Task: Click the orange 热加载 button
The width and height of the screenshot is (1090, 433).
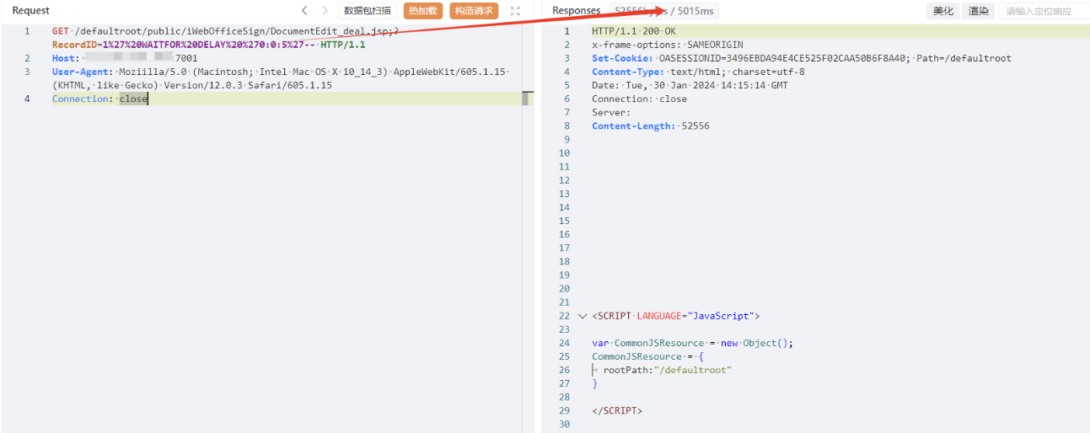Action: pos(423,11)
